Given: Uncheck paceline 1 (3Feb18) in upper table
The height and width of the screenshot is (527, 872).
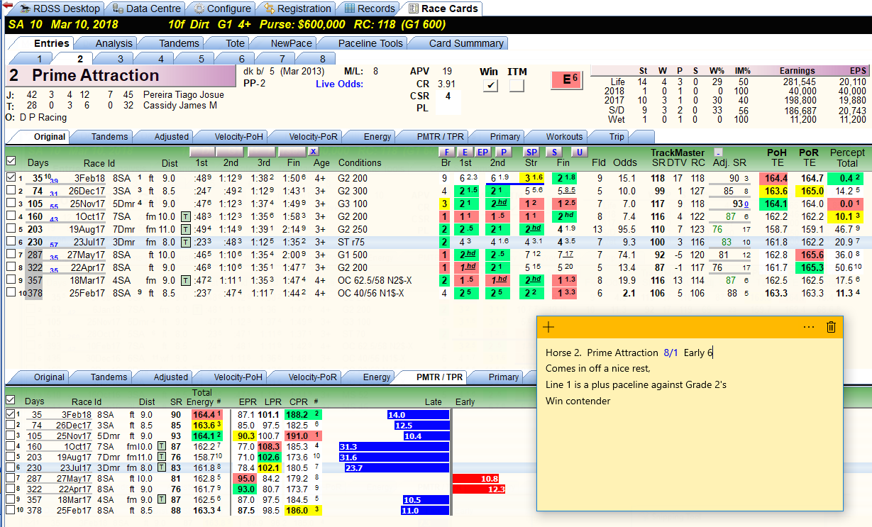Looking at the screenshot, I should coord(10,177).
